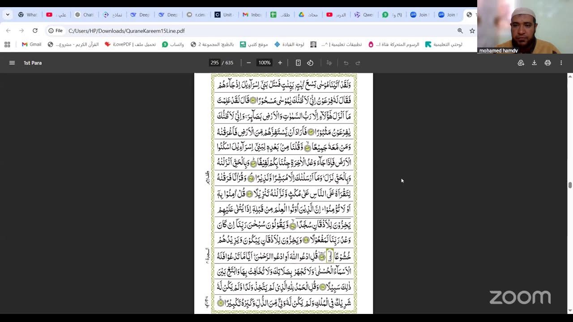
Task: Switch to the Gmail Inbox tab
Action: click(x=252, y=15)
